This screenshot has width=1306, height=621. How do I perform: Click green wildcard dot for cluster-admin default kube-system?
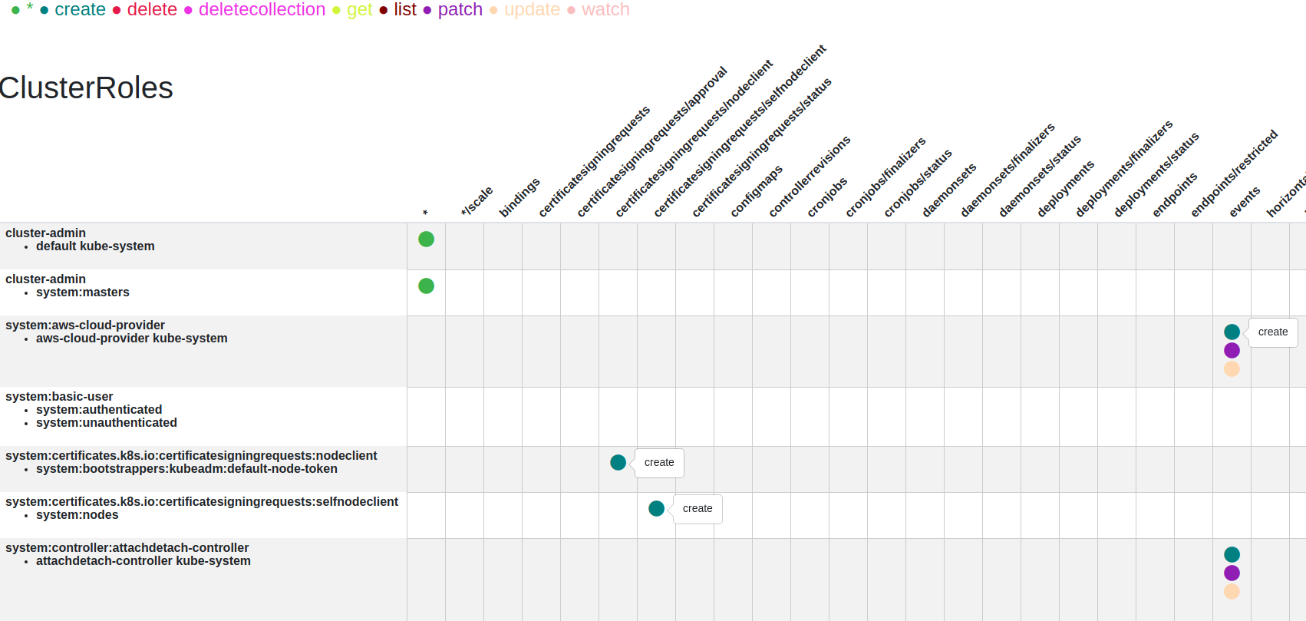coord(427,239)
